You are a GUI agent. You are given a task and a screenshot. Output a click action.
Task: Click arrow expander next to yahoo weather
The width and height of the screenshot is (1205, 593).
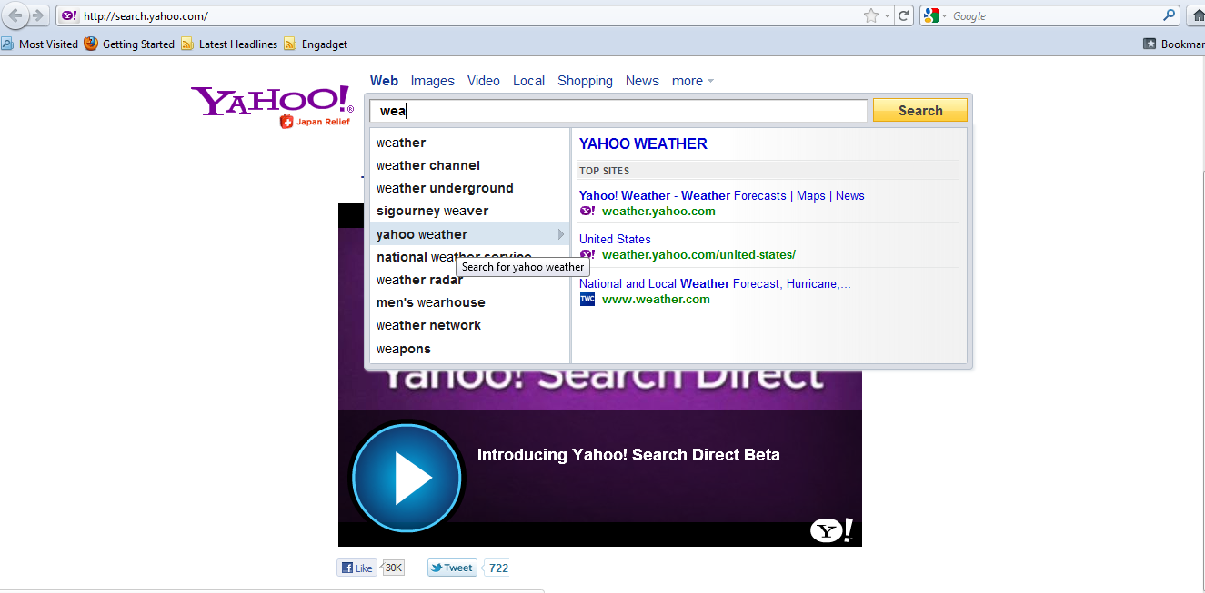click(x=561, y=234)
